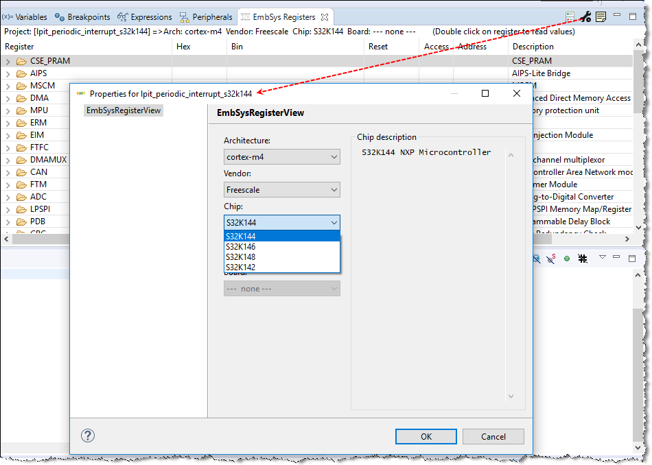Screen dimensions: 652x465
Task: Click the crossed-out S breakpoint icon
Action: click(550, 258)
